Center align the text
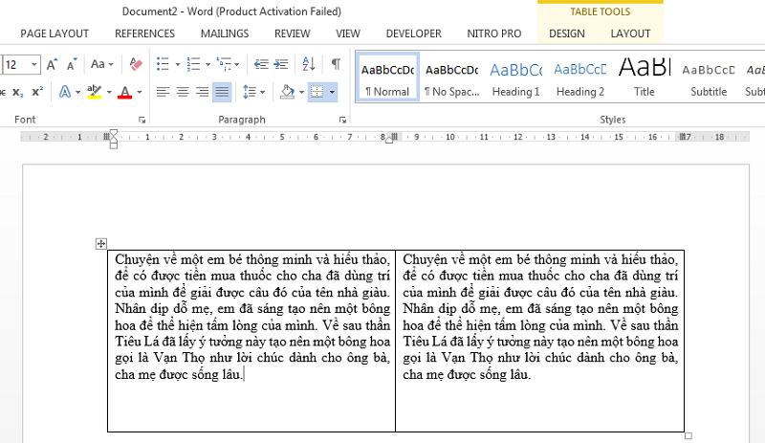Image resolution: width=765 pixels, height=443 pixels. pos(183,92)
